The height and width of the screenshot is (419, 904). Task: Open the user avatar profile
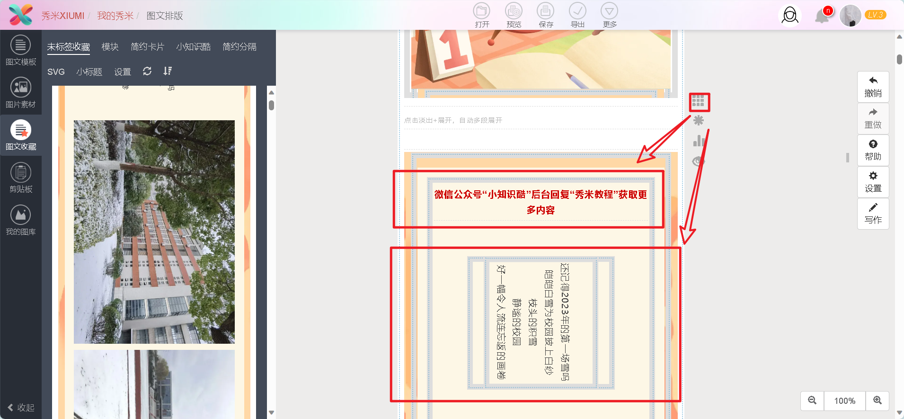pyautogui.click(x=851, y=16)
